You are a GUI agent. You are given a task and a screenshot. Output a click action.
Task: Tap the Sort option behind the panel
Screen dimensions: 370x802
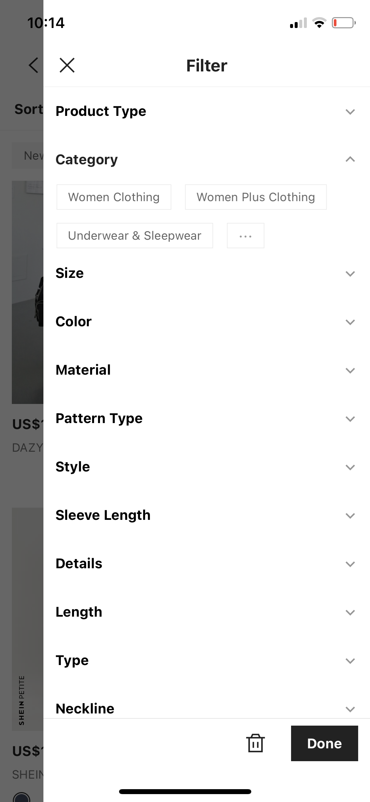click(28, 109)
